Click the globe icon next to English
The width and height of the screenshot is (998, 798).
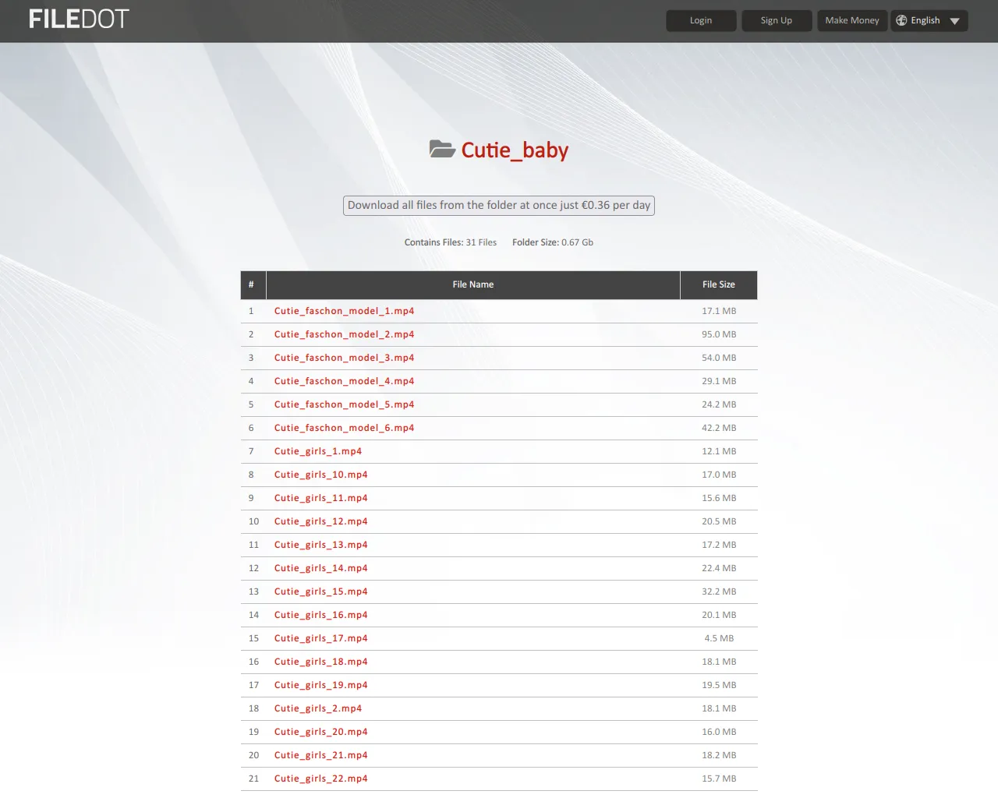click(x=902, y=20)
